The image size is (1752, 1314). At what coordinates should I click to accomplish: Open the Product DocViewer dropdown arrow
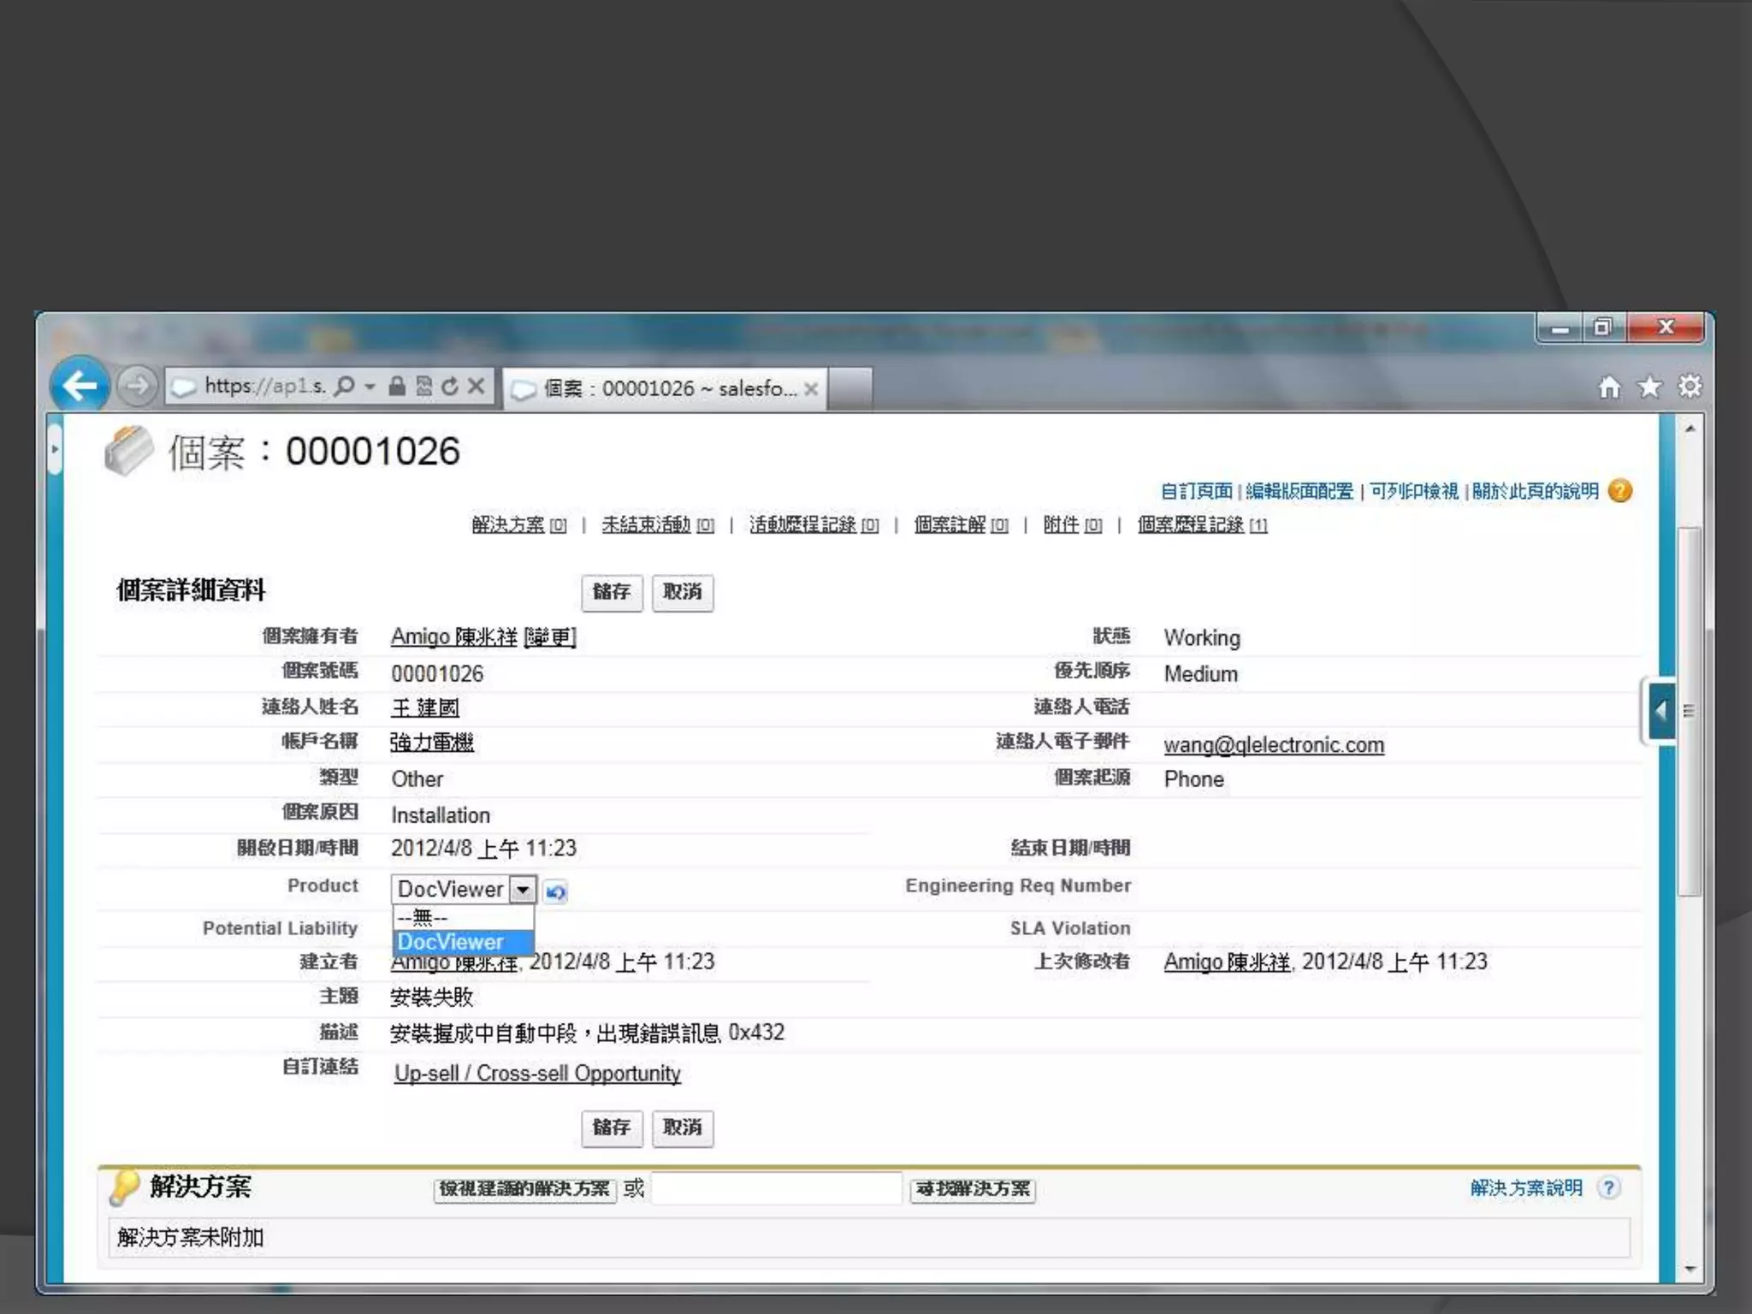pos(523,890)
